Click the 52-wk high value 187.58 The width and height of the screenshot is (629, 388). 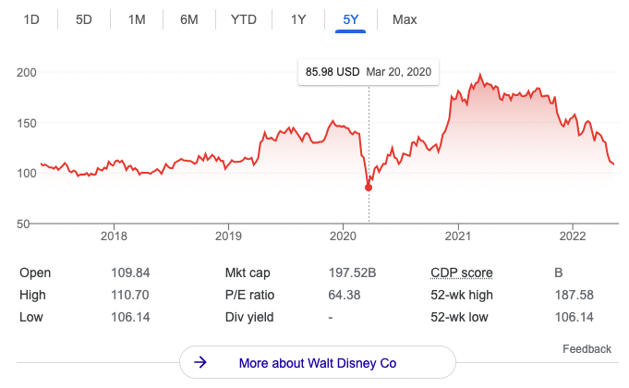point(574,296)
